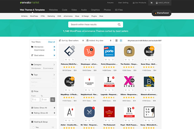Open the Forums link
The image size is (194, 129).
[110, 3]
